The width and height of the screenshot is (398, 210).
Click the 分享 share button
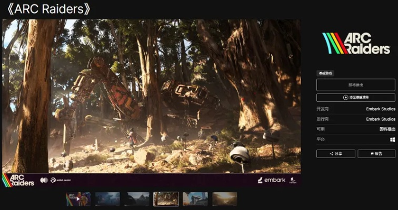click(336, 154)
